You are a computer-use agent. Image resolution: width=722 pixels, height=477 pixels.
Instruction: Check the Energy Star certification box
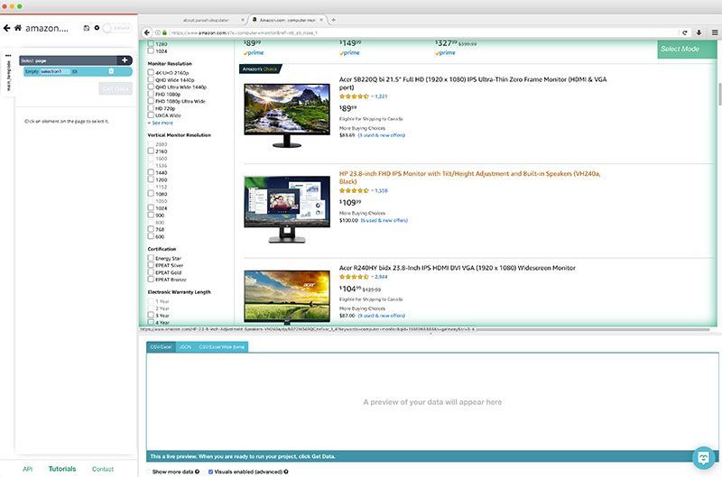pyautogui.click(x=151, y=258)
